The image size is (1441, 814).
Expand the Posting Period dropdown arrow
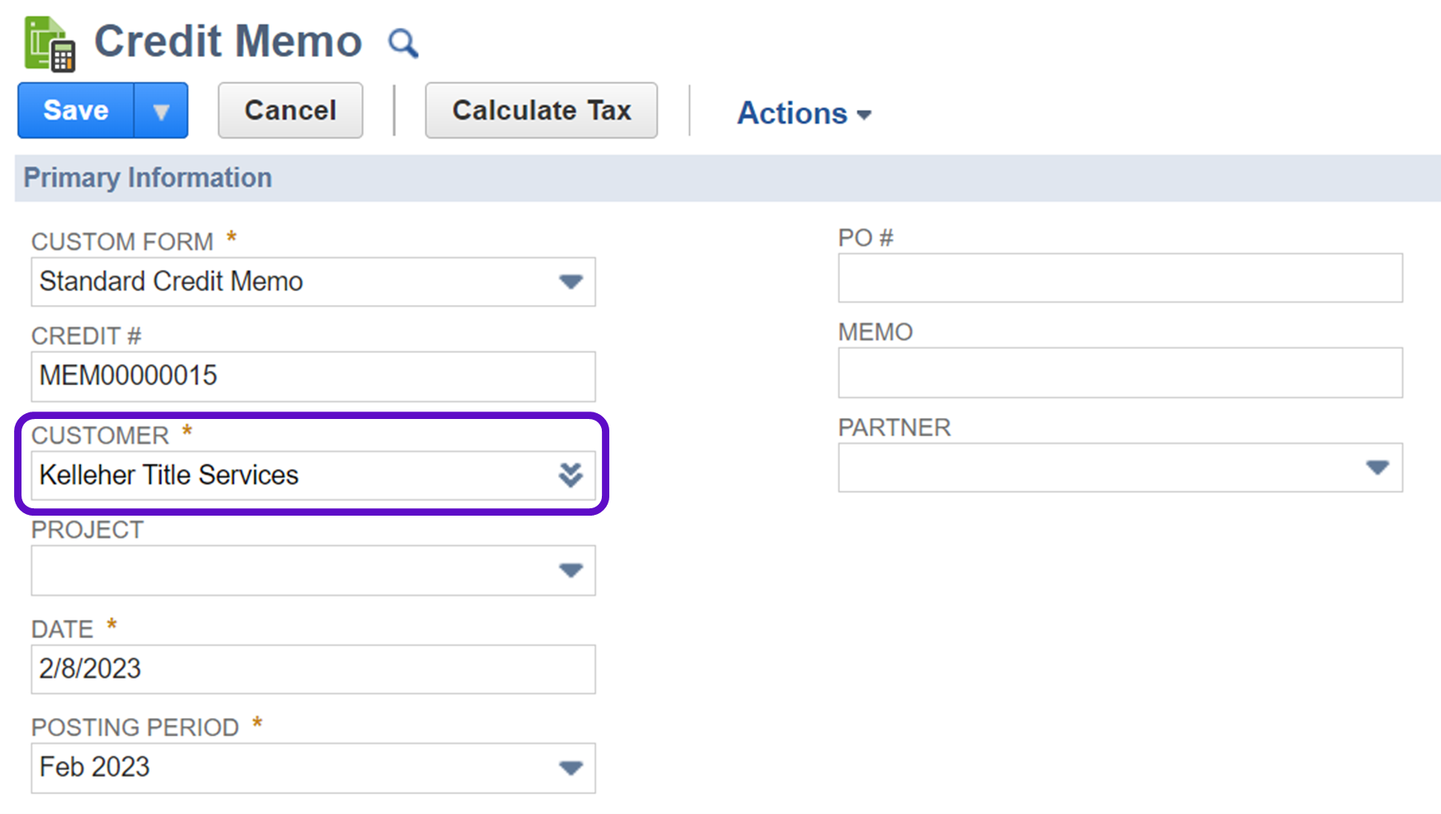570,768
